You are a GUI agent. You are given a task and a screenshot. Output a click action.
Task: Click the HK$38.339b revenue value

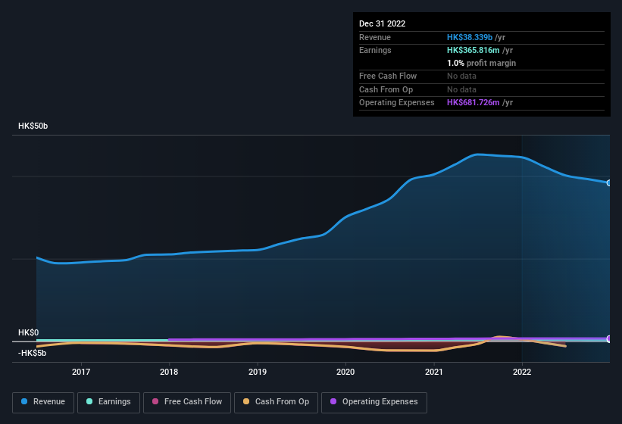click(x=470, y=37)
